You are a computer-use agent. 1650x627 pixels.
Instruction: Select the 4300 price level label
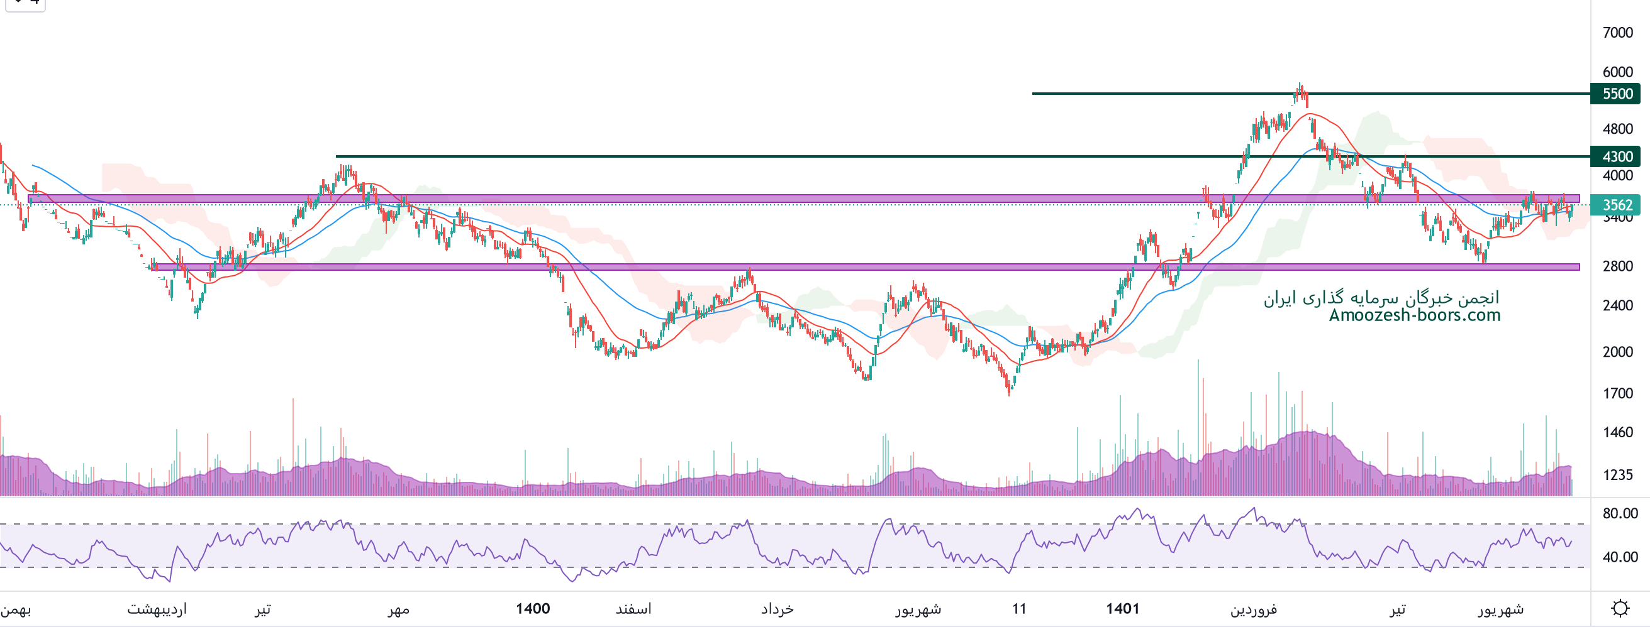(x=1617, y=156)
